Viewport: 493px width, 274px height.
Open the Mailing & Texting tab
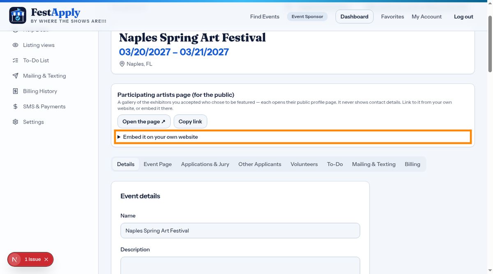coord(374,164)
